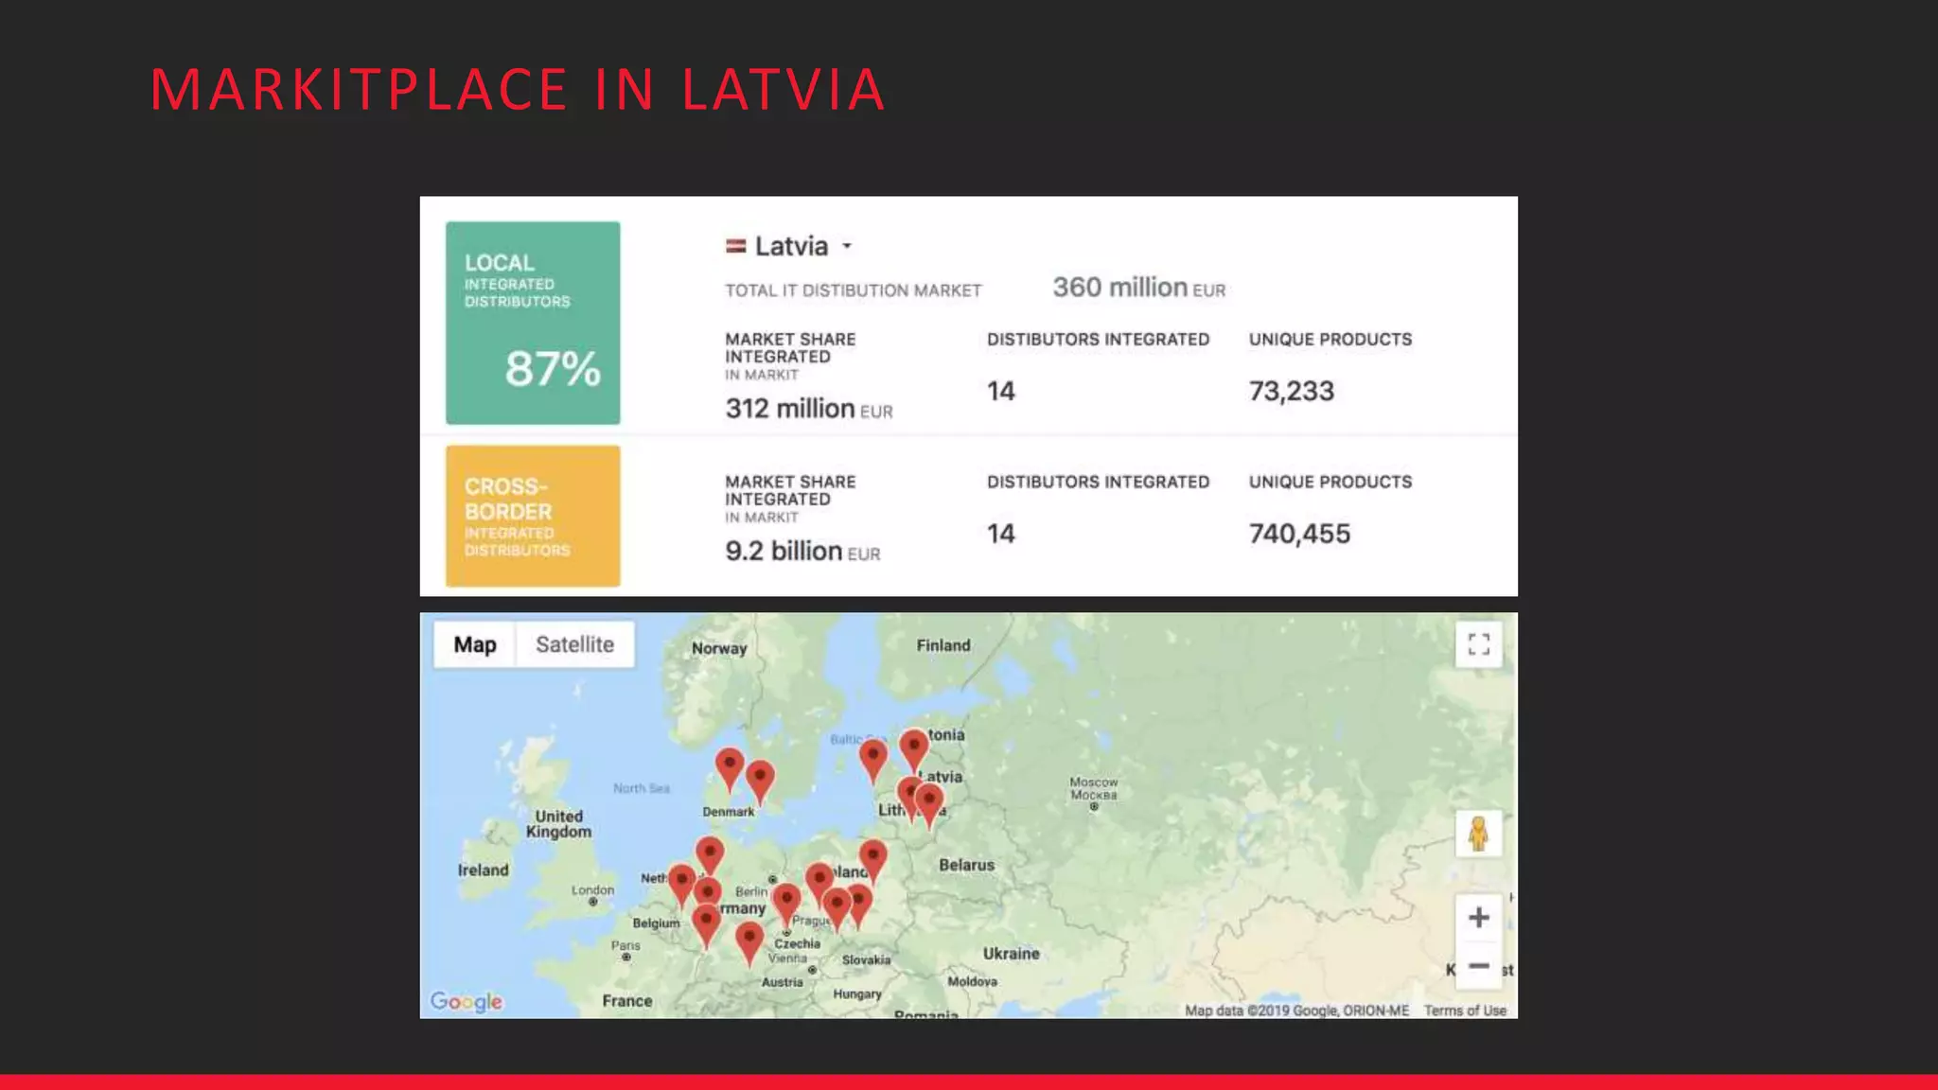Zoom in on the map
Viewport: 1938px width, 1090px height.
(1478, 917)
